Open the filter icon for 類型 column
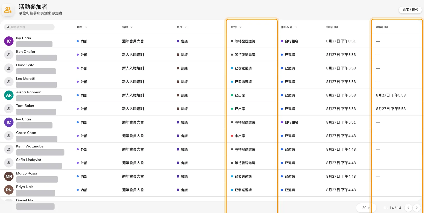 click(x=86, y=27)
